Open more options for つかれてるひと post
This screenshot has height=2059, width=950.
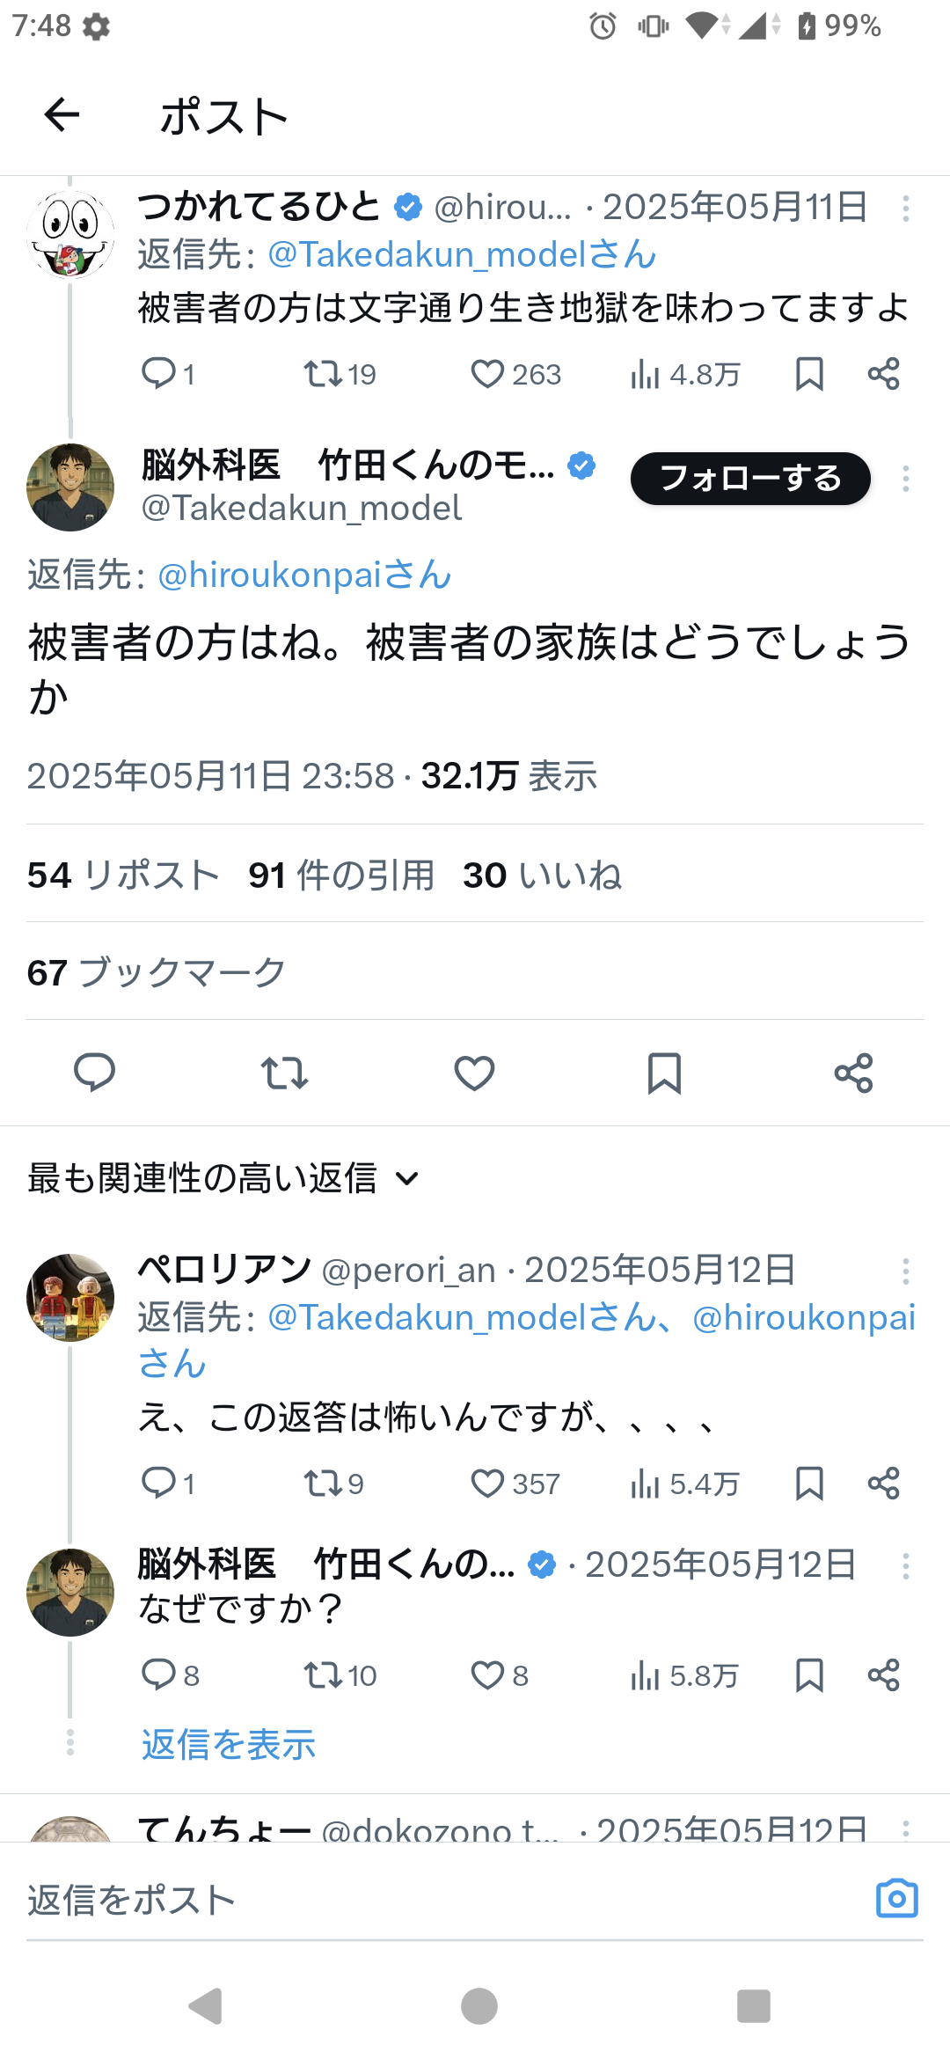click(x=905, y=209)
